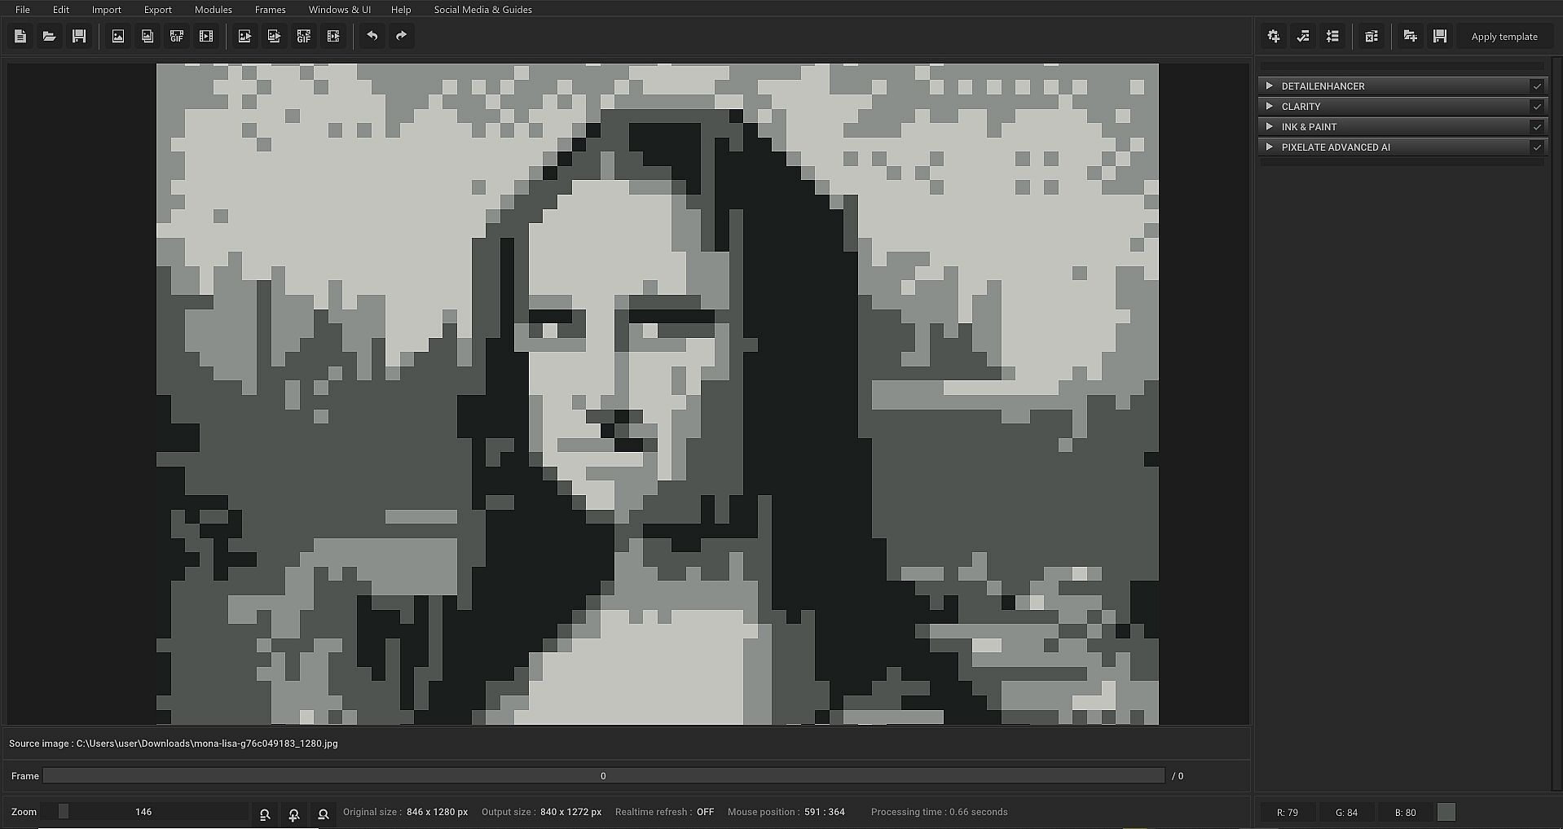This screenshot has height=829, width=1563.
Task: Click the first magnifier icon beside the zoom slider
Action: [x=265, y=814]
